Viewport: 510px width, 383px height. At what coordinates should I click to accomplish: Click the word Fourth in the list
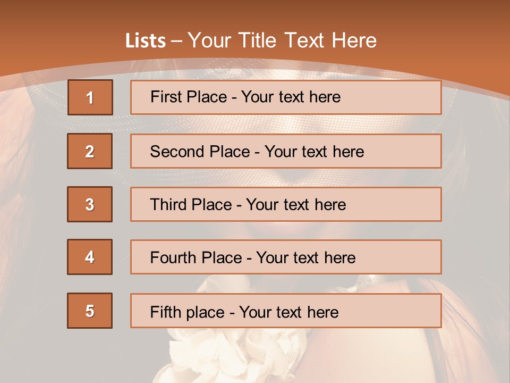click(173, 257)
